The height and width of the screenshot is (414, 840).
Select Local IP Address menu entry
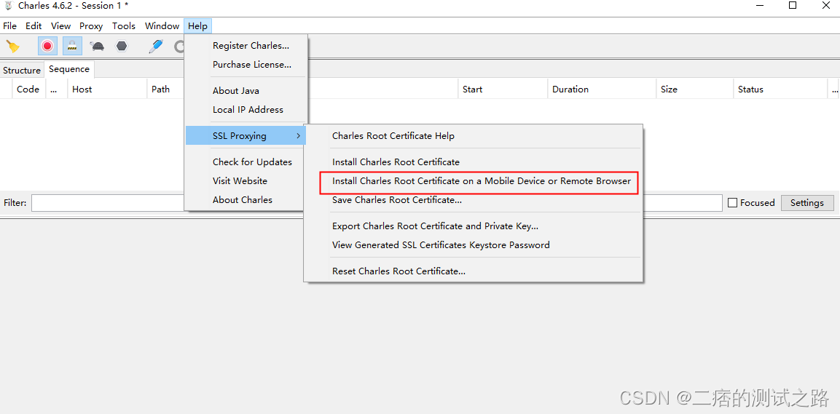click(246, 110)
